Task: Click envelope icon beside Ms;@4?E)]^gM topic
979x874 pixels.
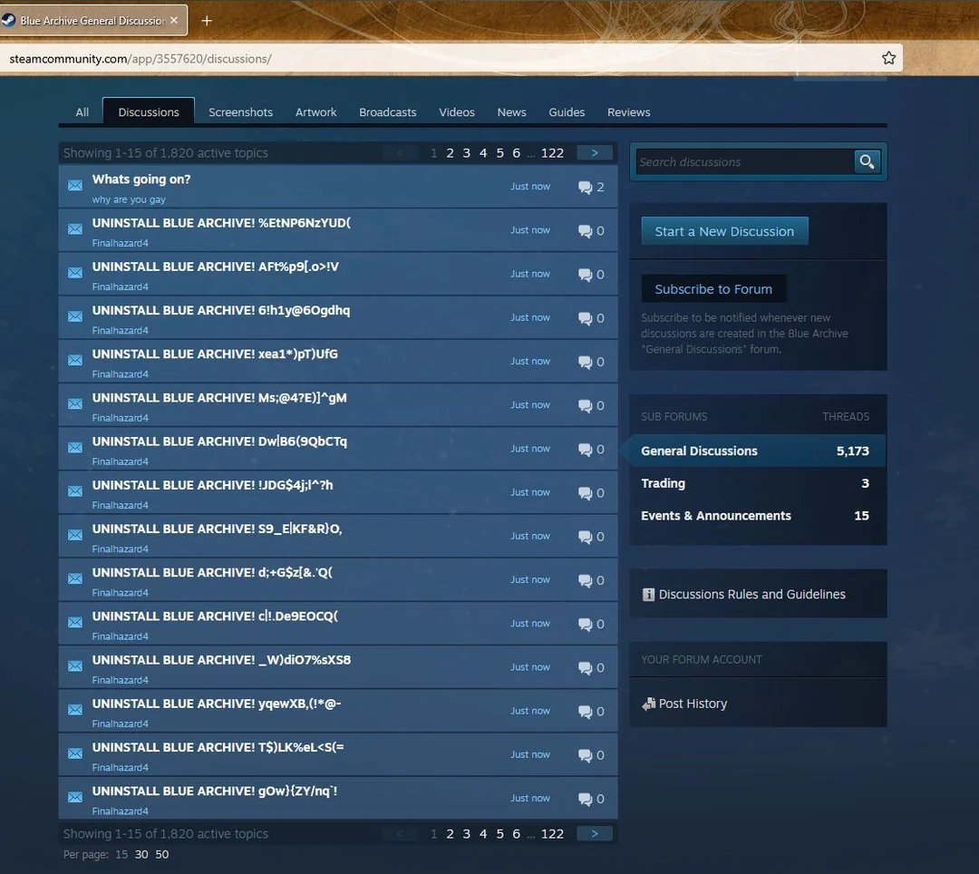Action: click(x=75, y=404)
